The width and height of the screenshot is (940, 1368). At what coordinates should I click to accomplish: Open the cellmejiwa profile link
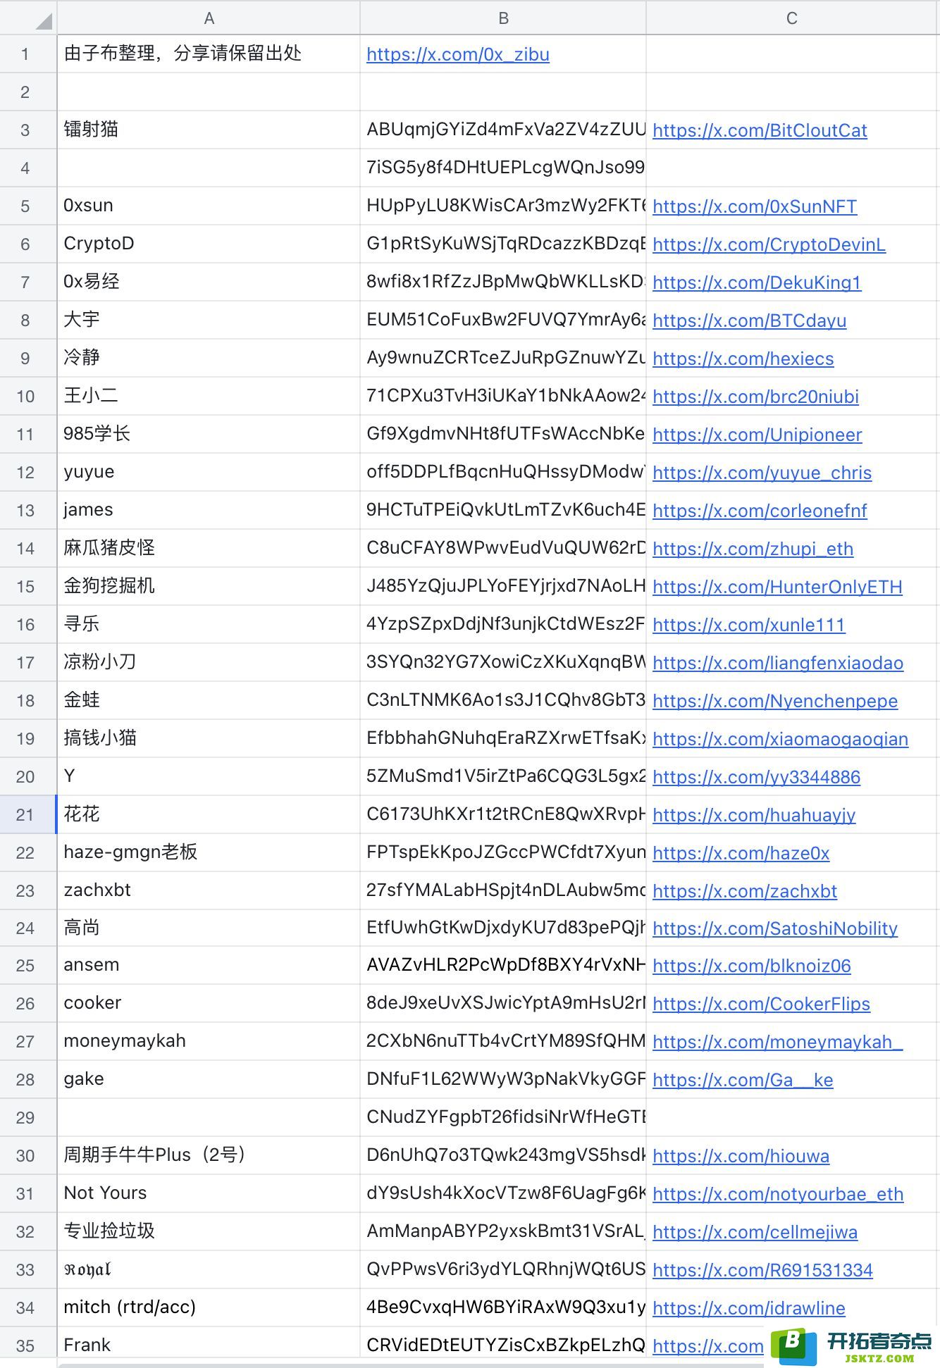click(755, 1232)
